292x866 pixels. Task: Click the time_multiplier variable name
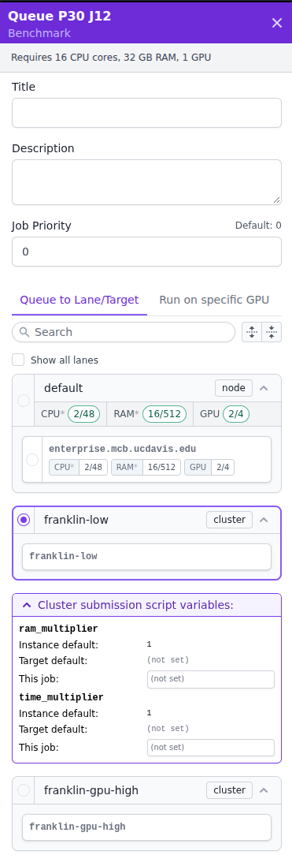pos(61,697)
